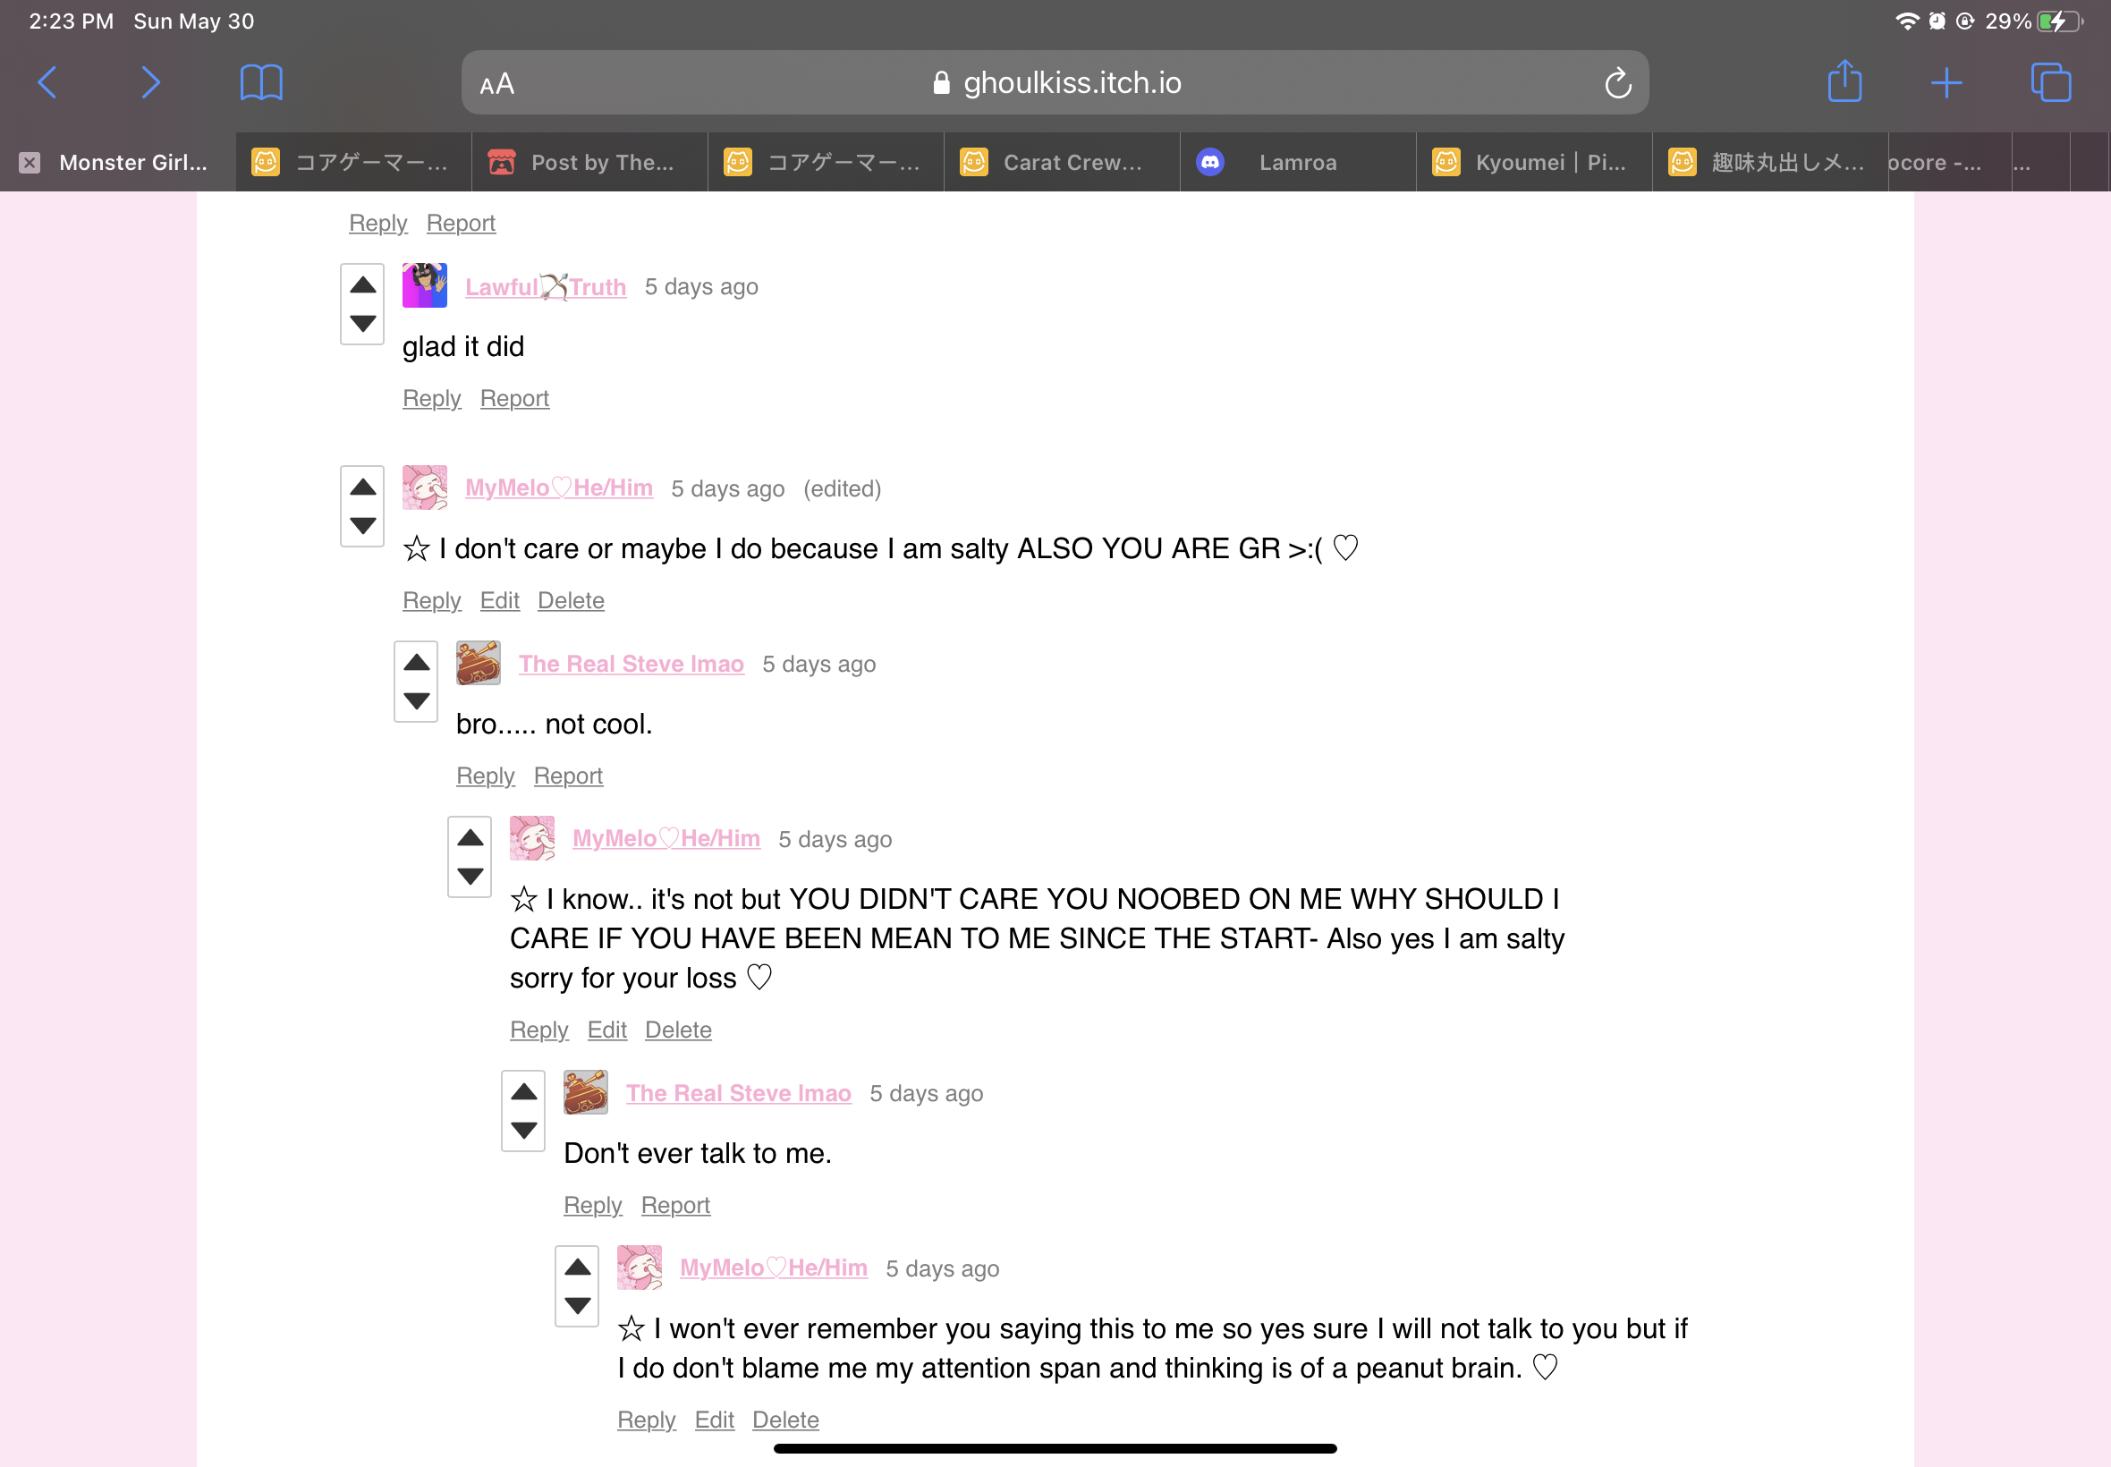This screenshot has width=2111, height=1467.
Task: Report the "Don't ever talk to me." comment
Action: tap(675, 1205)
